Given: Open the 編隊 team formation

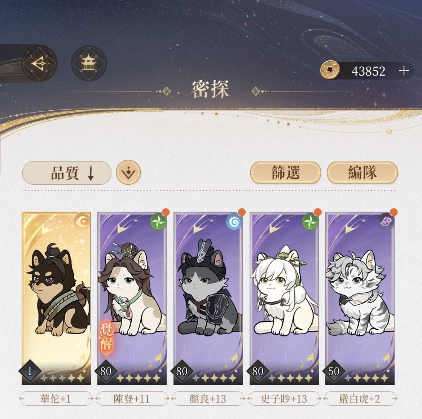Looking at the screenshot, I should pos(362,172).
